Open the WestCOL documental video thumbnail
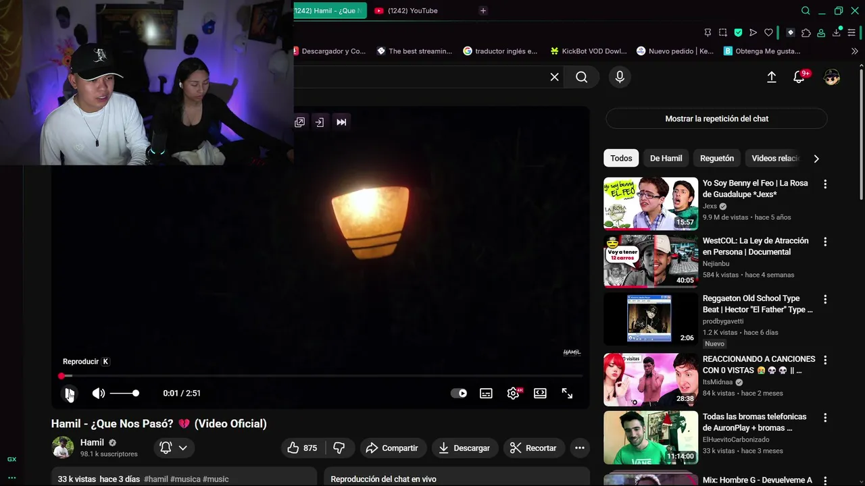 point(651,261)
